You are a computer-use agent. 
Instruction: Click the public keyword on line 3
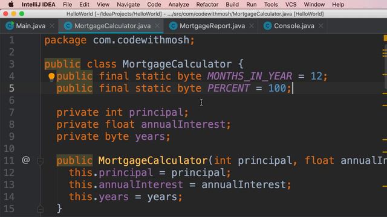pyautogui.click(x=62, y=64)
